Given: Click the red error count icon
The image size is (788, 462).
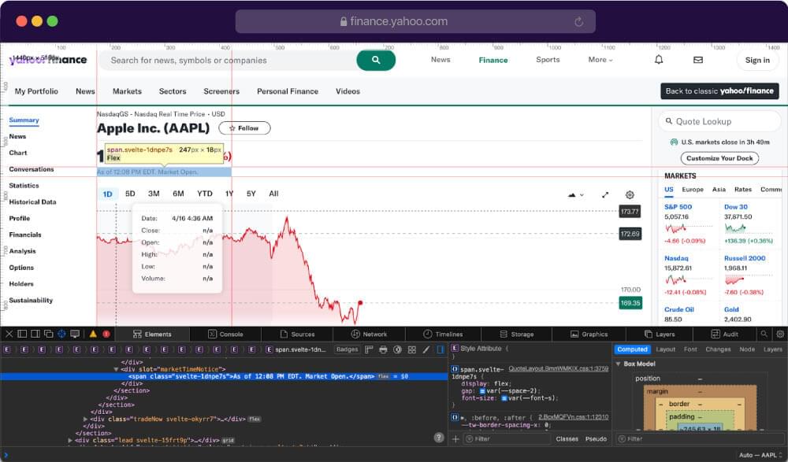Looking at the screenshot, I should click(x=106, y=333).
